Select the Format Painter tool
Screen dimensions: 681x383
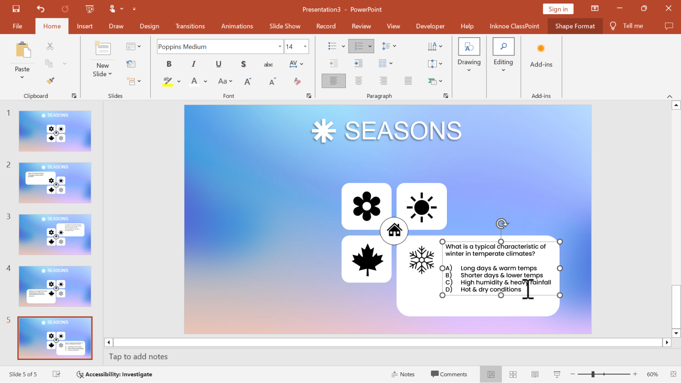(x=50, y=80)
